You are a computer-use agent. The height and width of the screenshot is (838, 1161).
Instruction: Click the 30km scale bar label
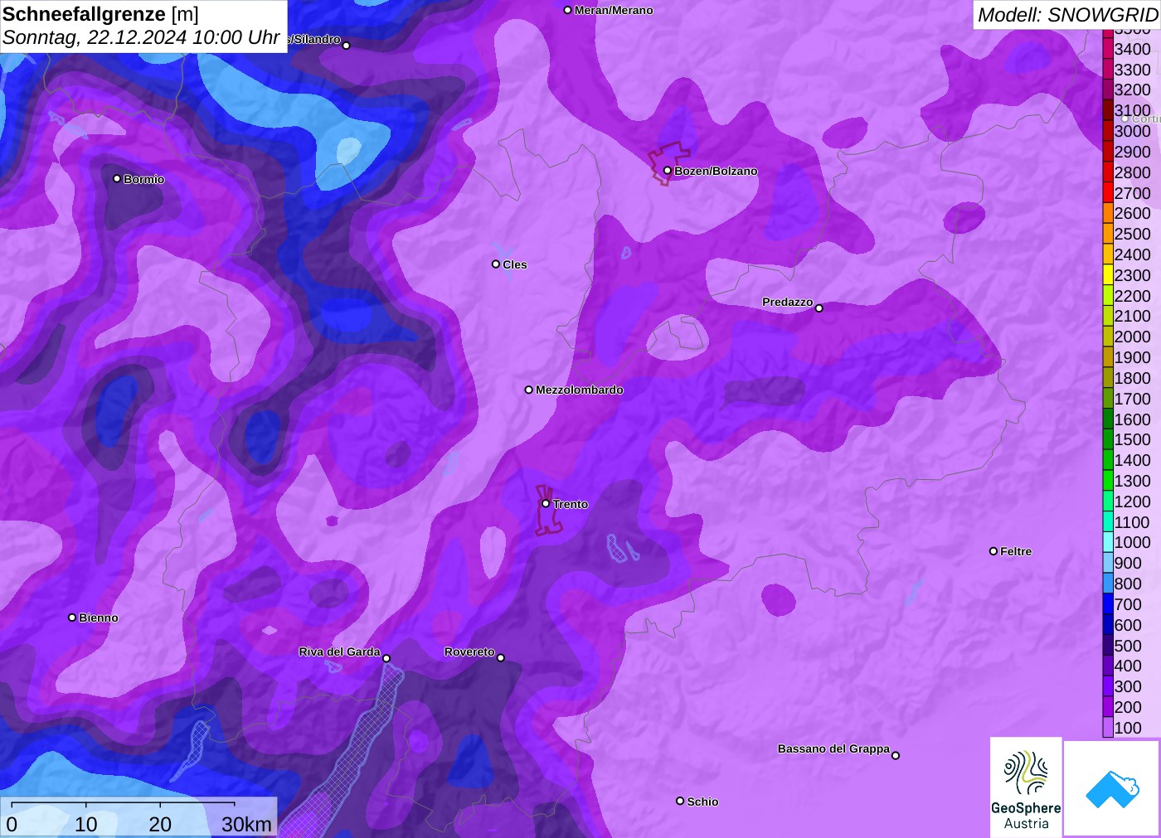coord(246,825)
